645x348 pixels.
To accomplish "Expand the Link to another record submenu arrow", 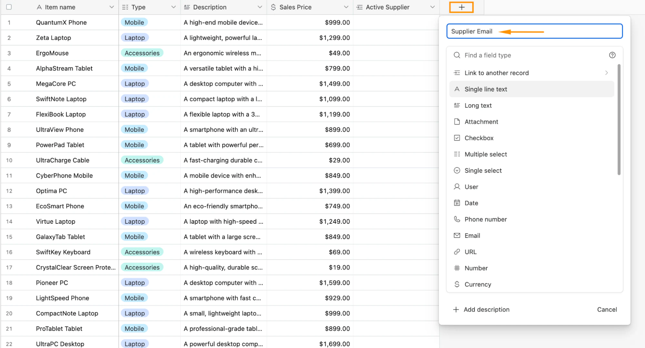I will point(606,73).
